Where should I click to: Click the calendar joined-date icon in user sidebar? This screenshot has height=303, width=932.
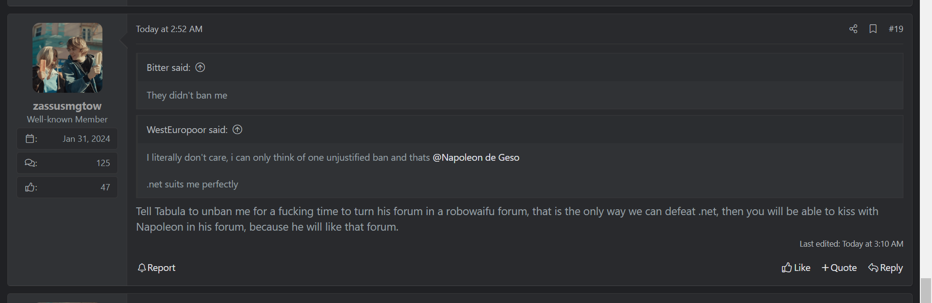31,139
